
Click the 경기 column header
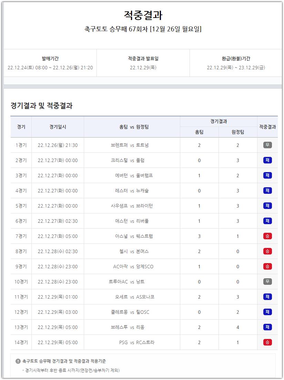tap(21, 127)
